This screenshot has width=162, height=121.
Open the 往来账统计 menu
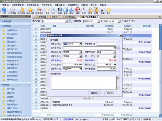[x=33, y=5]
